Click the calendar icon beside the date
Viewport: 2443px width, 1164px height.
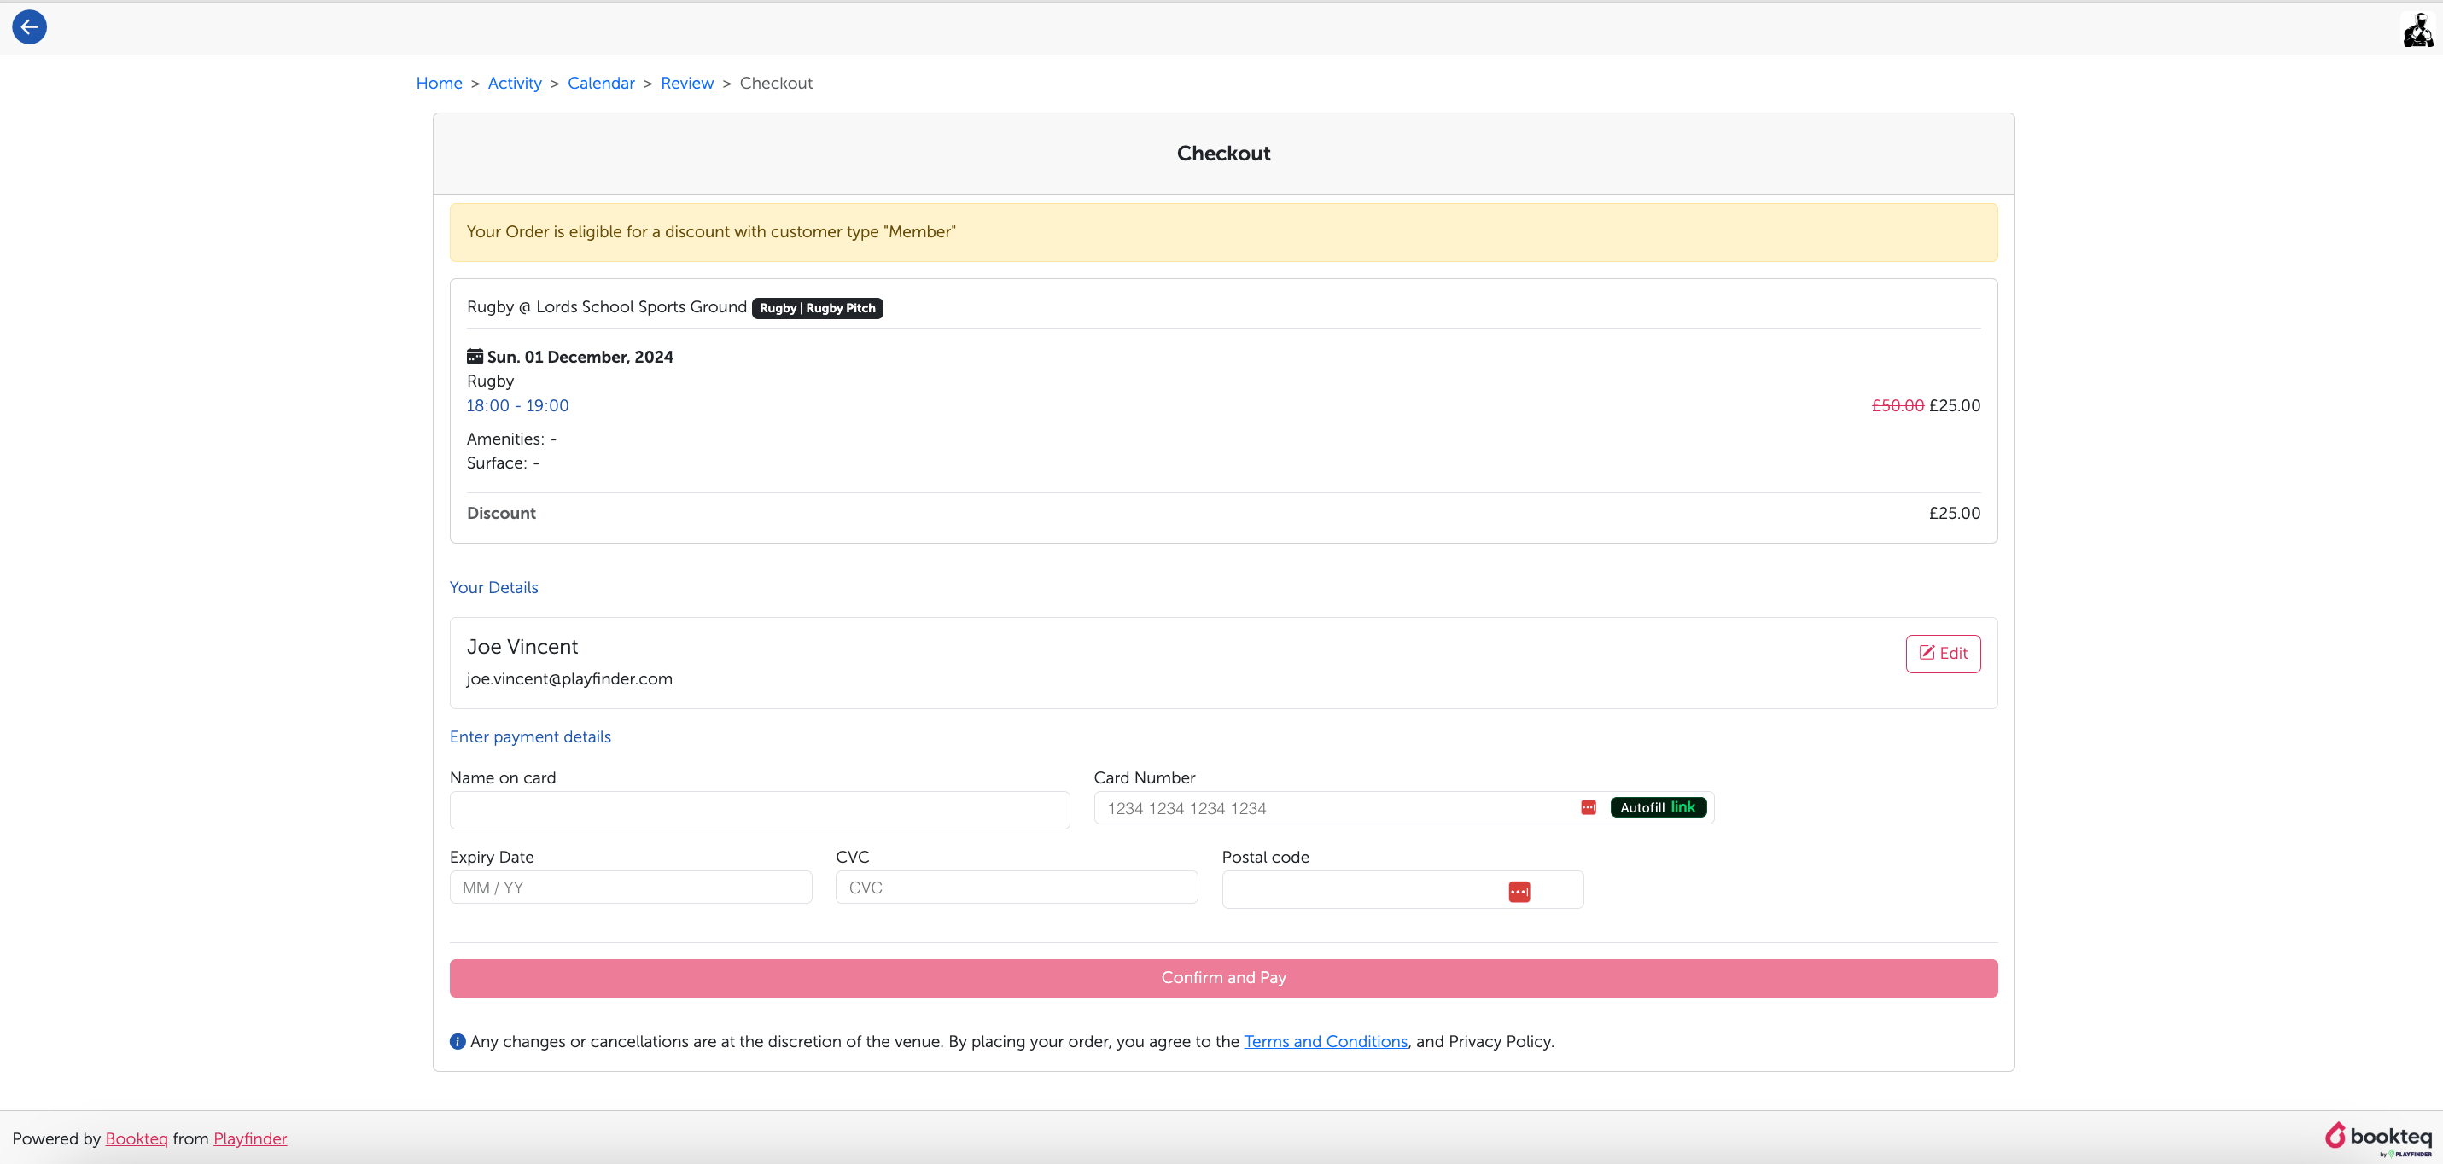pos(475,357)
